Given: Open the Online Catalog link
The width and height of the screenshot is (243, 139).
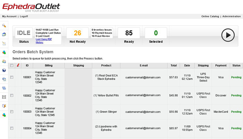Looking at the screenshot, I should [x=210, y=16].
